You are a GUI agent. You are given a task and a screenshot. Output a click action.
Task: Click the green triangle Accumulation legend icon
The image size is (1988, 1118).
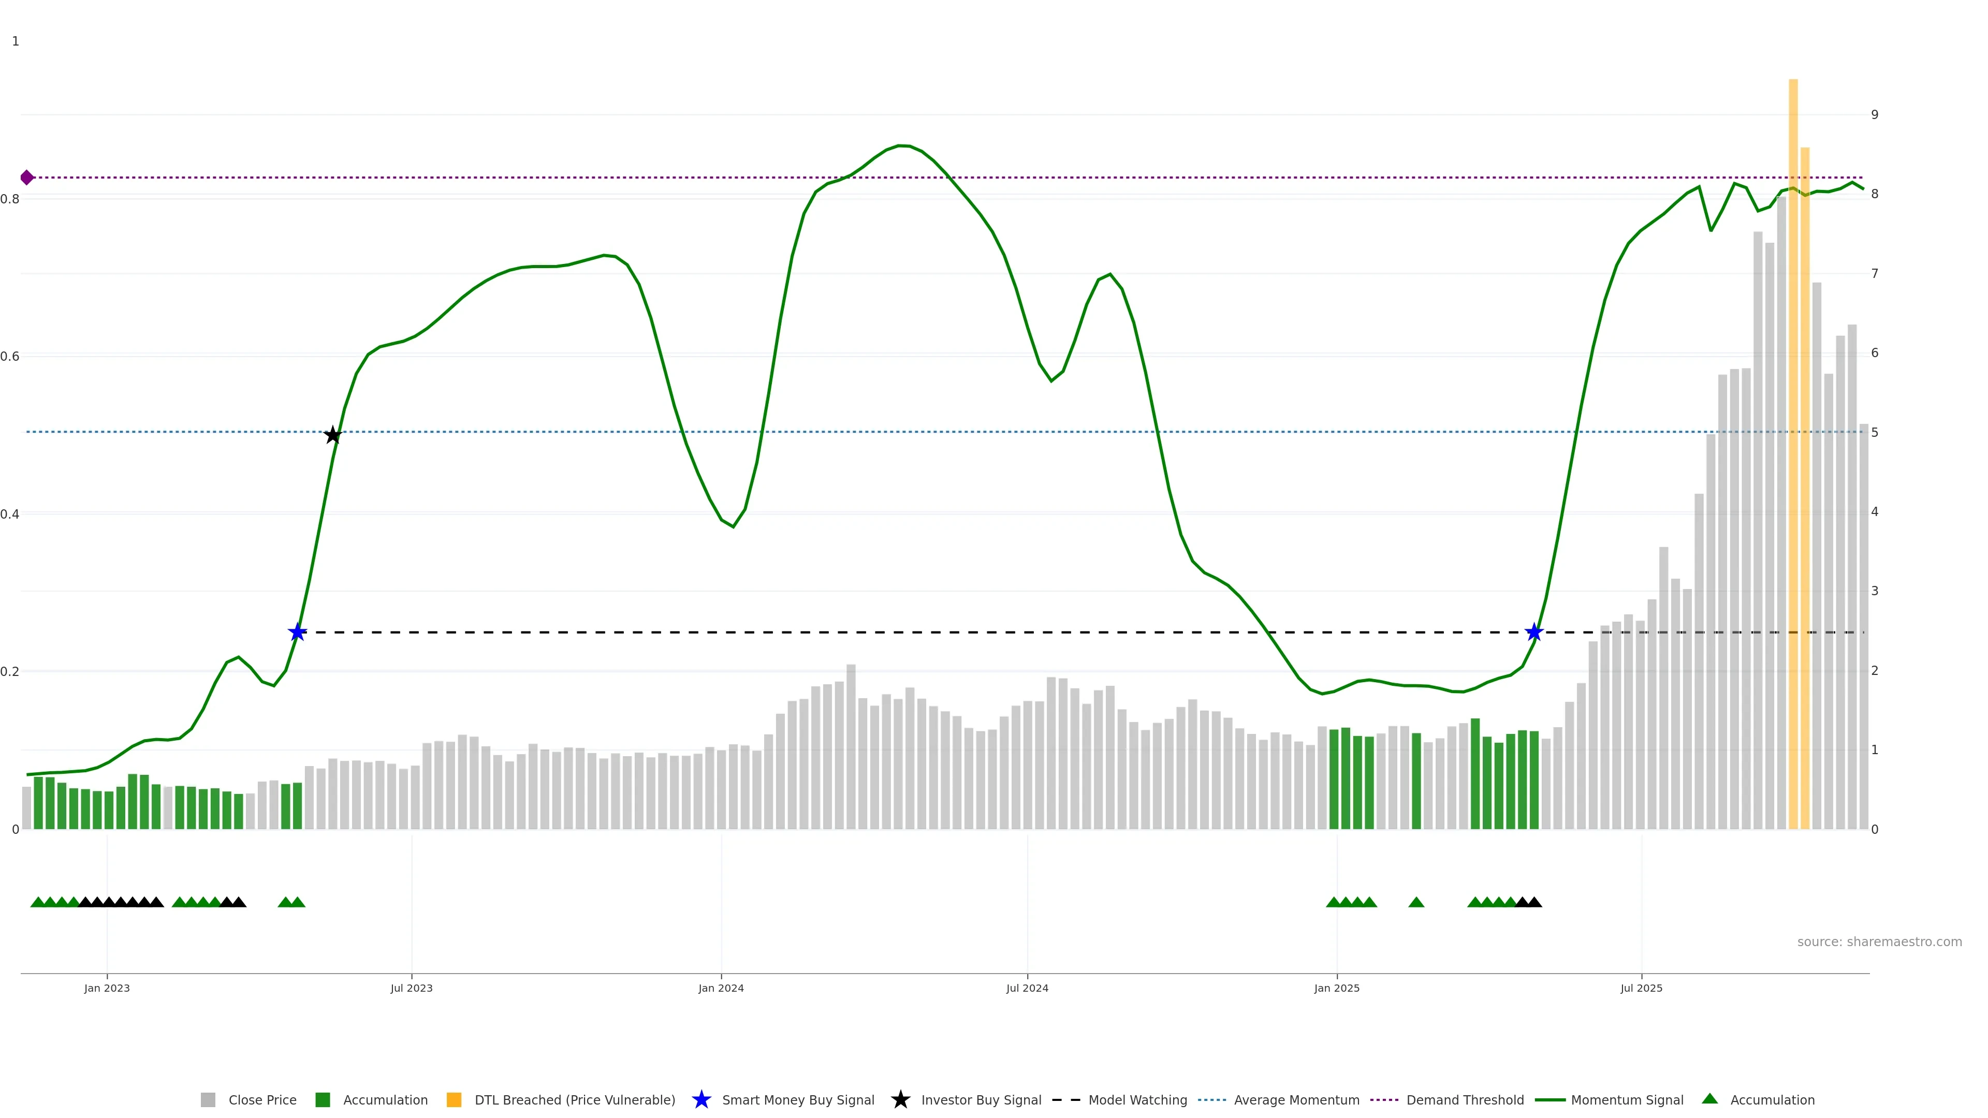1709,1099
